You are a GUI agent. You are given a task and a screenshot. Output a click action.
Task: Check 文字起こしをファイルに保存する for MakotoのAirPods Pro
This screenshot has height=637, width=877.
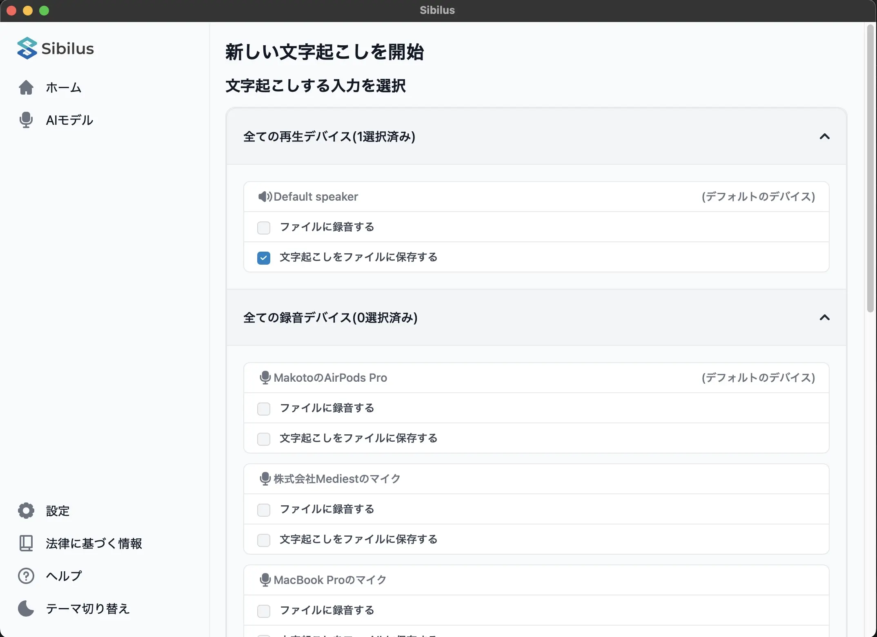[x=264, y=439]
